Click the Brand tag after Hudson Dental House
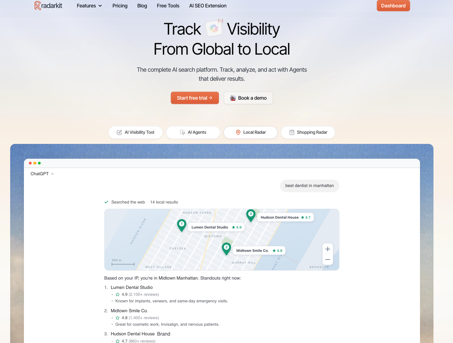The image size is (453, 343). coord(164,334)
